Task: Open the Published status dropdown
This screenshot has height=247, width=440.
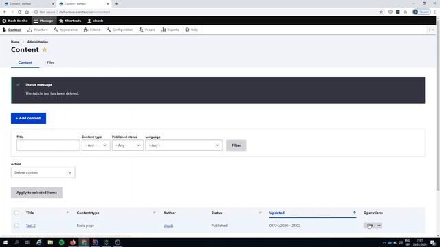Action: point(128,145)
